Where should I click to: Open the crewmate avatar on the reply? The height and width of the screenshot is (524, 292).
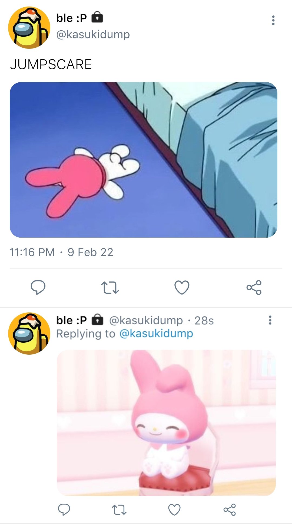point(29,334)
